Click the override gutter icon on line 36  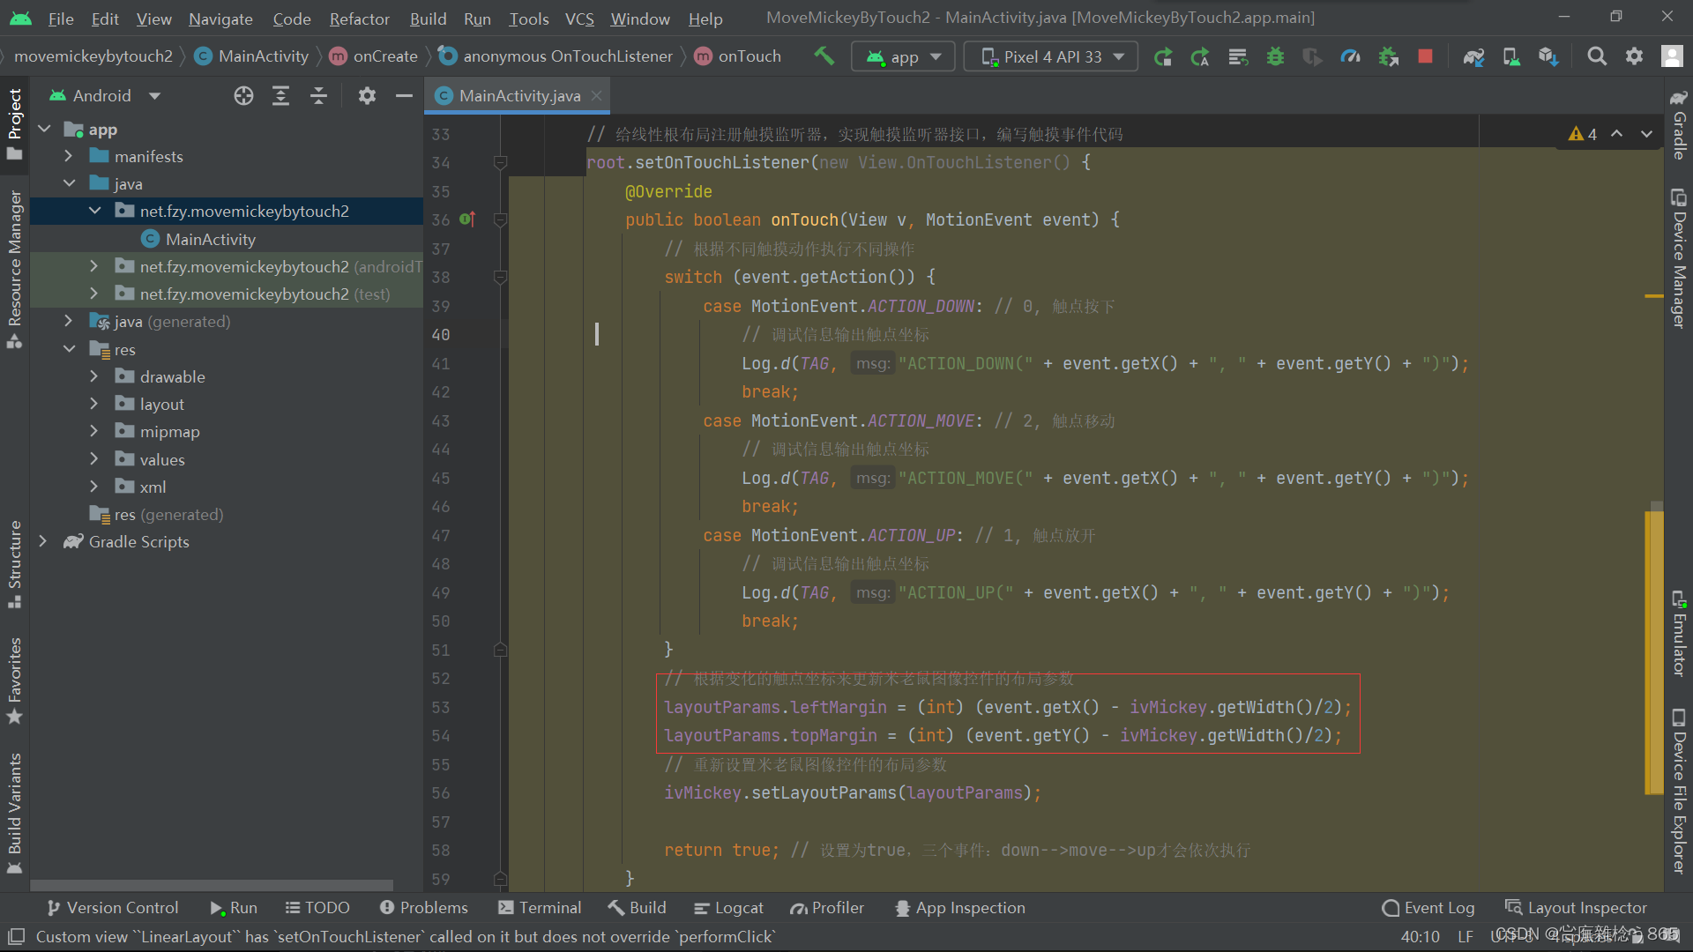pyautogui.click(x=467, y=219)
